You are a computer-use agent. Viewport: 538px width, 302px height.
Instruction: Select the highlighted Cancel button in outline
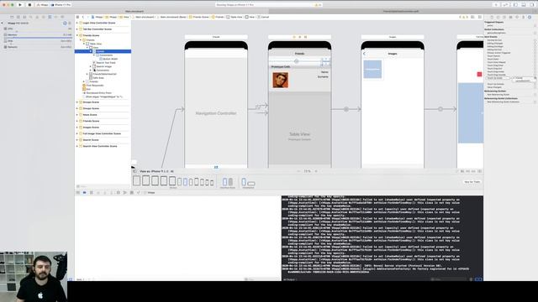(x=103, y=51)
